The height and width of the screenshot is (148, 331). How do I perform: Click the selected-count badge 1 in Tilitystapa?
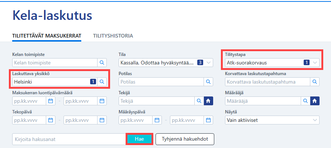coord(307,63)
